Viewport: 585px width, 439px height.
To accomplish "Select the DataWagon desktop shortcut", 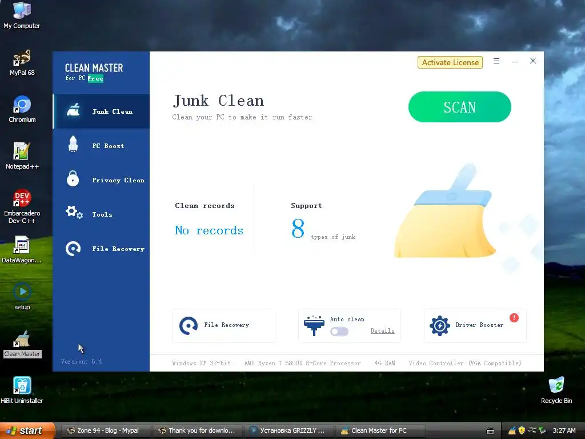I will point(22,250).
